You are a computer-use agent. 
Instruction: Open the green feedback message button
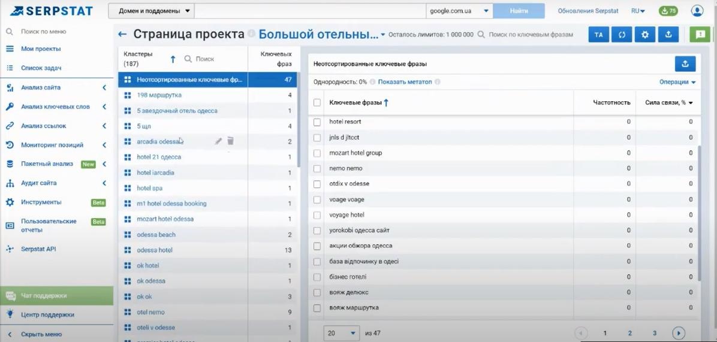700,35
